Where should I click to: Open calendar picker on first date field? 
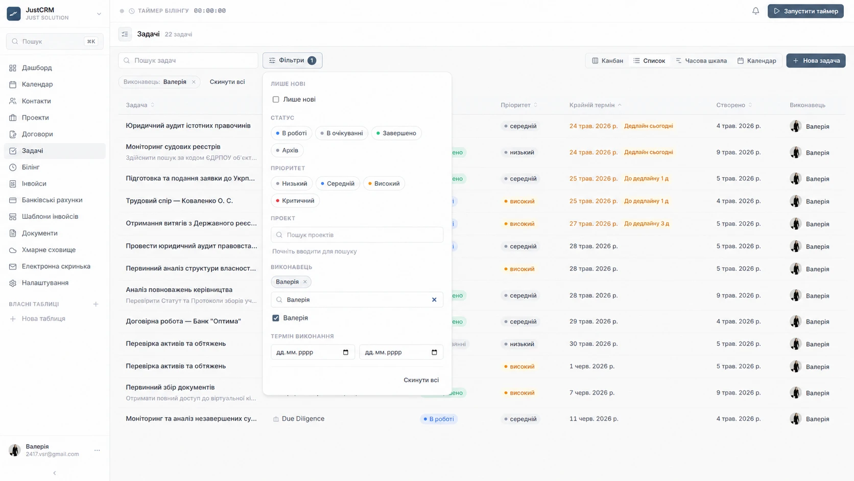(x=346, y=352)
